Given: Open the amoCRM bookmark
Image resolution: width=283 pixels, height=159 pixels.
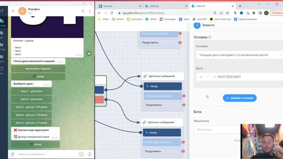Looking at the screenshot, I should tap(199, 19).
